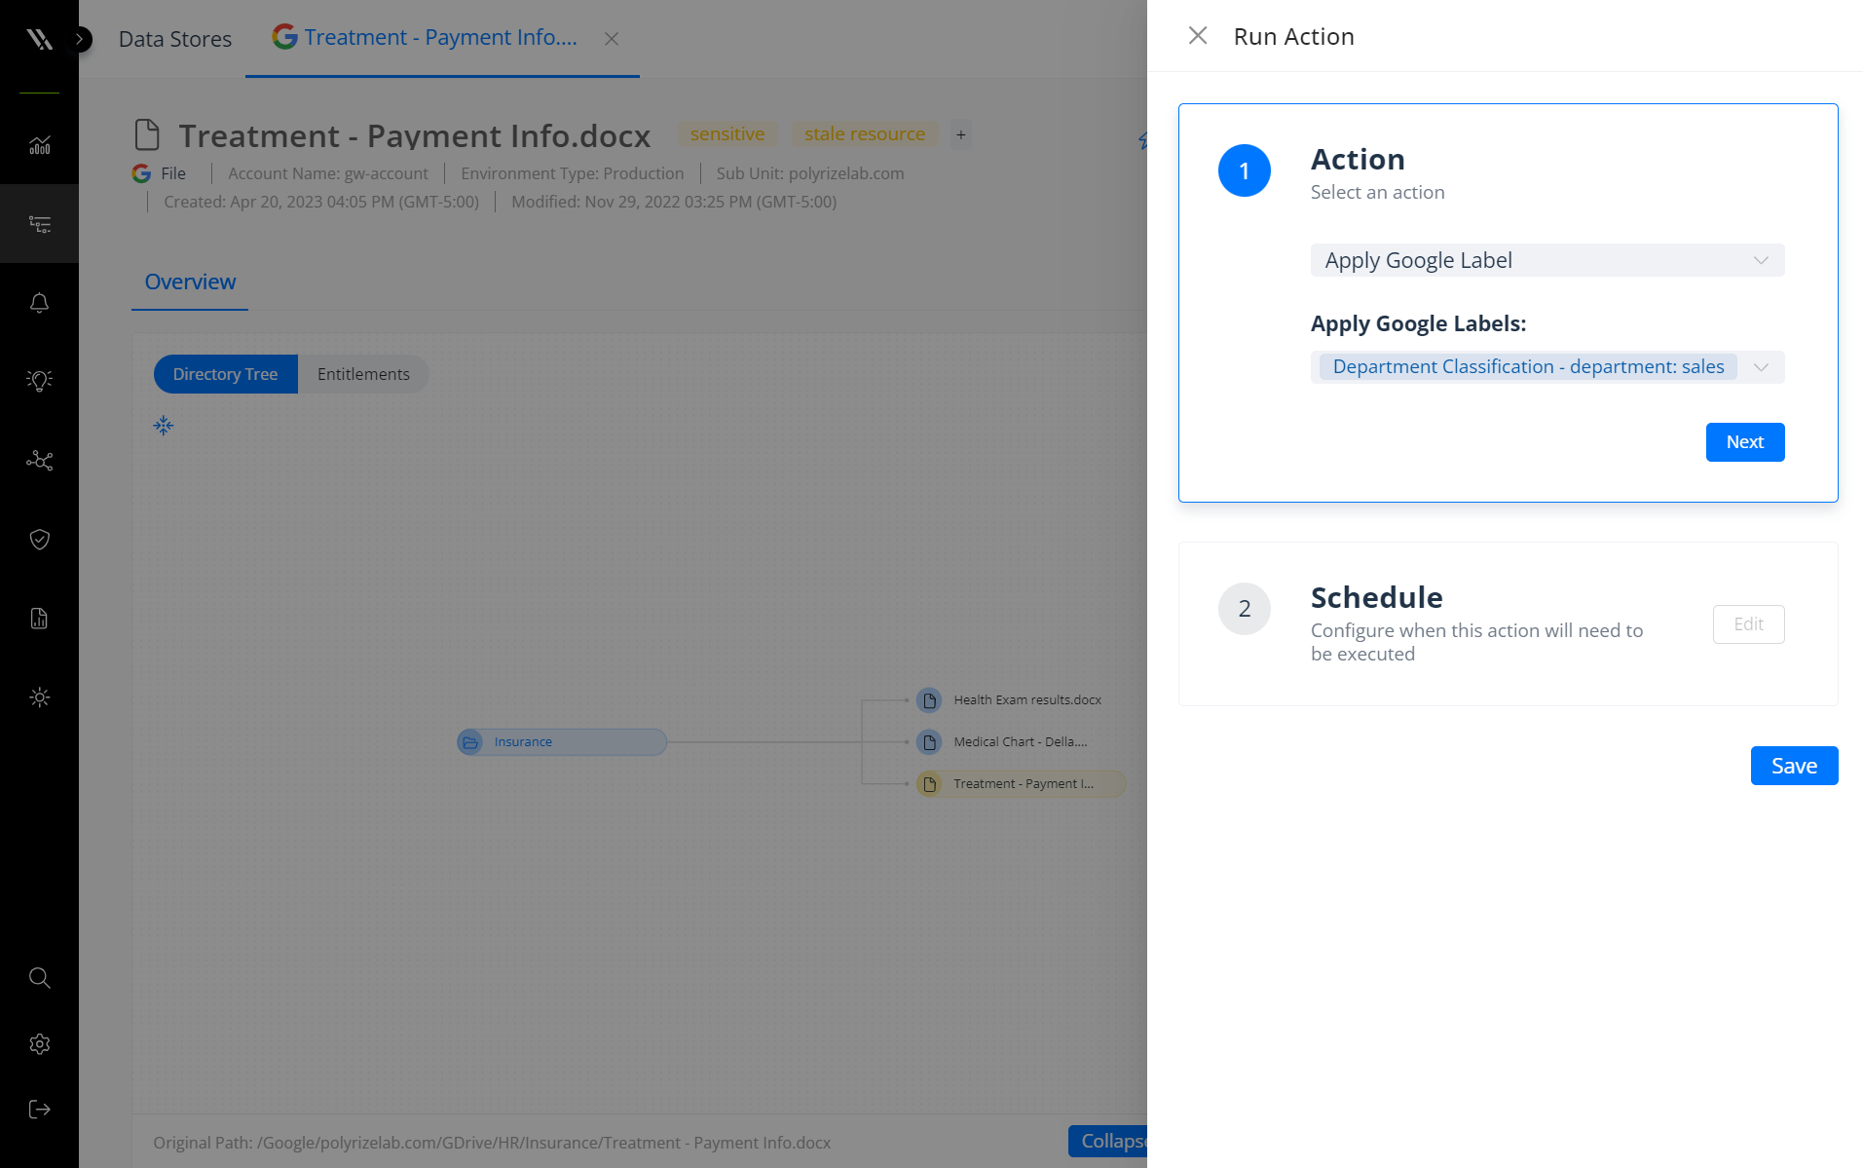Open the reports document sidebar icon
This screenshot has width=1863, height=1168.
[39, 619]
